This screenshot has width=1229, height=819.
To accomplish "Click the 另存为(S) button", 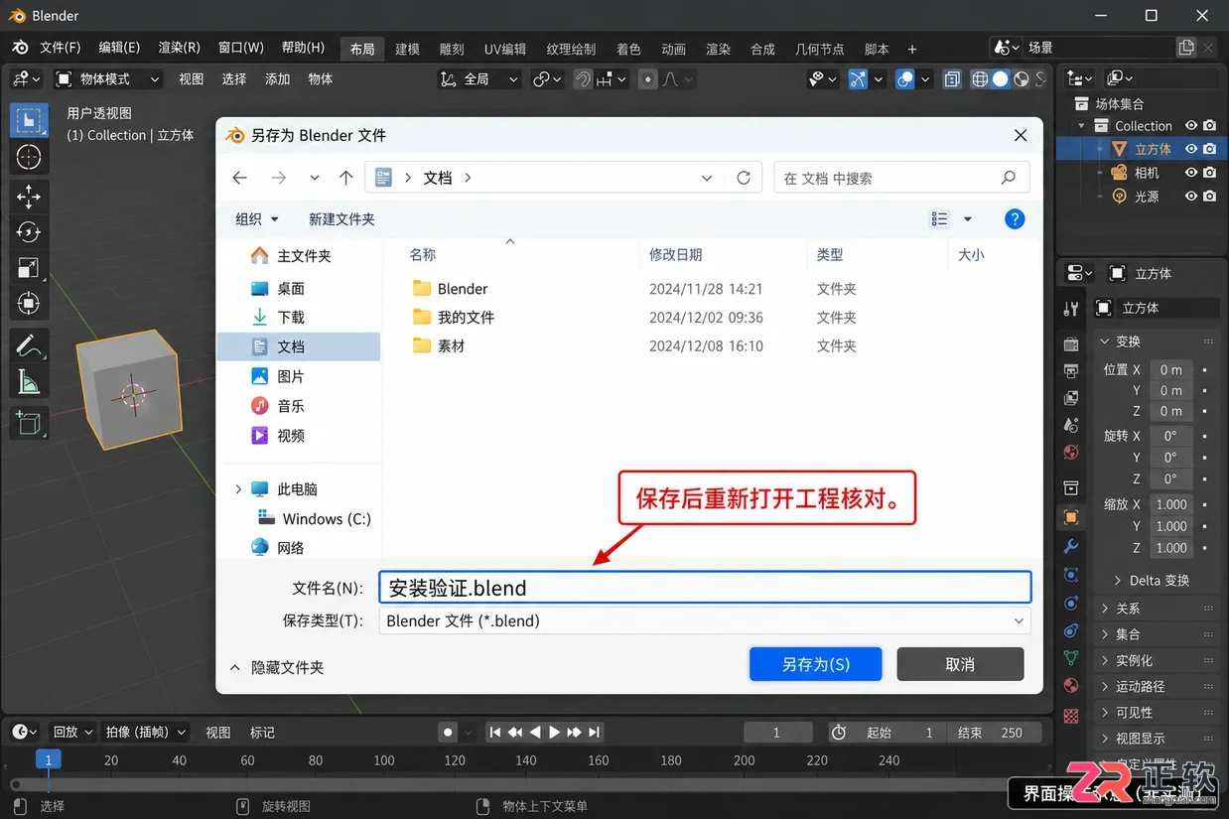I will tap(816, 664).
